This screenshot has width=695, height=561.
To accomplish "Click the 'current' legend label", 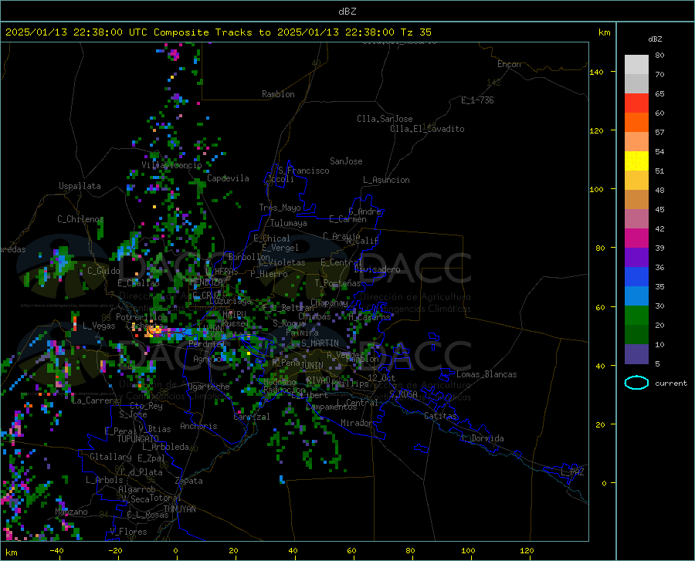I will tap(671, 383).
